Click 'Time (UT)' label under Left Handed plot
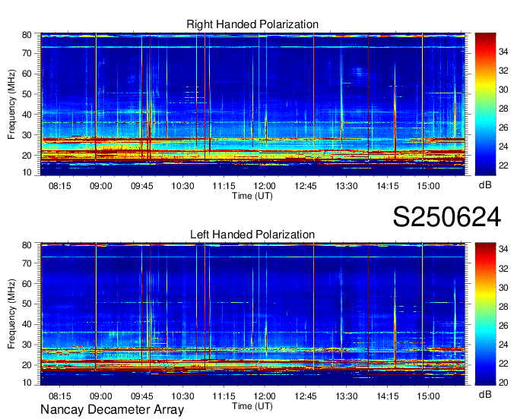 (x=252, y=406)
